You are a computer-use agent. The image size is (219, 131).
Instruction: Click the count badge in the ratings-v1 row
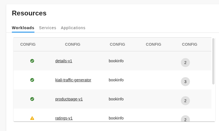pos(185,119)
